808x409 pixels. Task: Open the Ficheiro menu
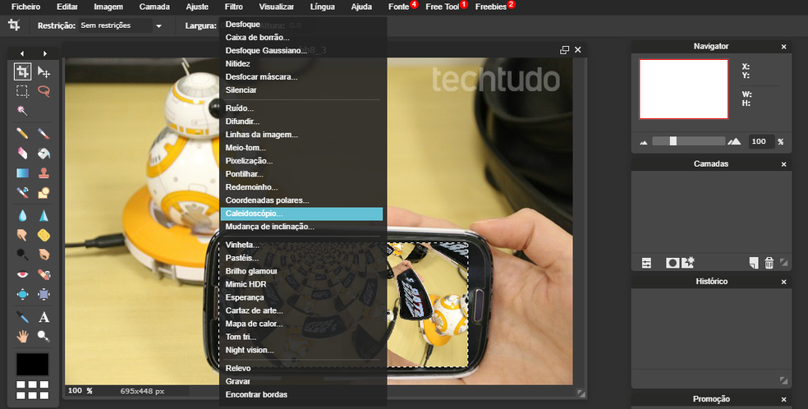coord(25,7)
